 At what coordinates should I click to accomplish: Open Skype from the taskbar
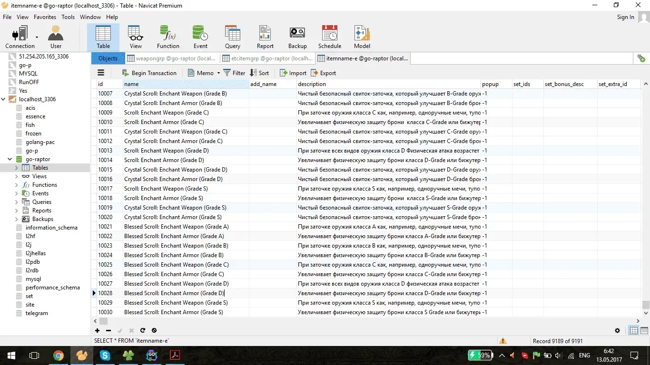point(105,355)
